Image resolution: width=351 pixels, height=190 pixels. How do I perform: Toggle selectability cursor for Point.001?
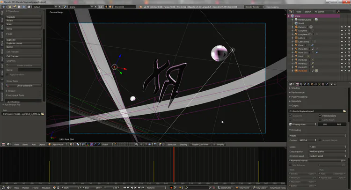point(346,60)
